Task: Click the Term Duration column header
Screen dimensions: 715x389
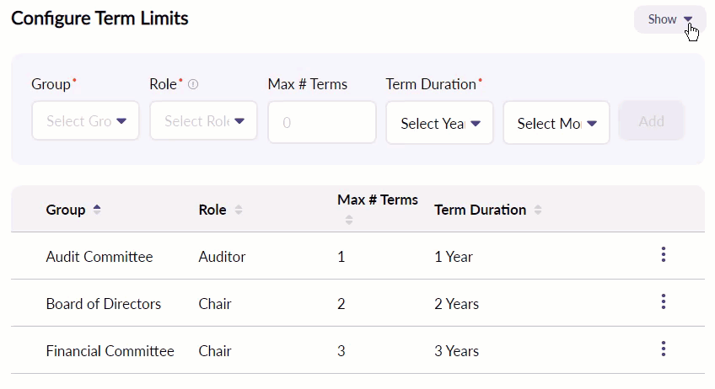Action: (x=480, y=210)
